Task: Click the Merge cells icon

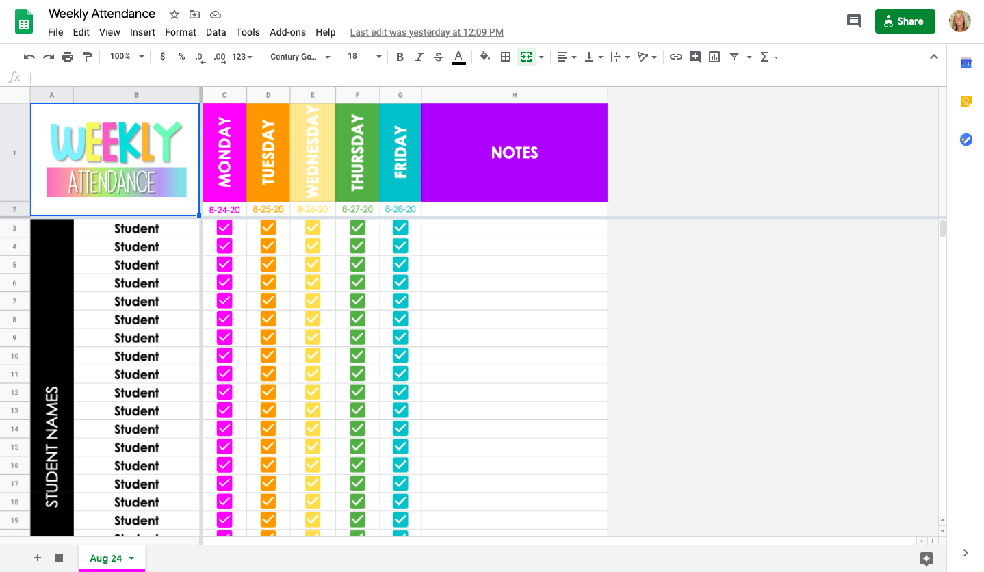Action: (526, 57)
